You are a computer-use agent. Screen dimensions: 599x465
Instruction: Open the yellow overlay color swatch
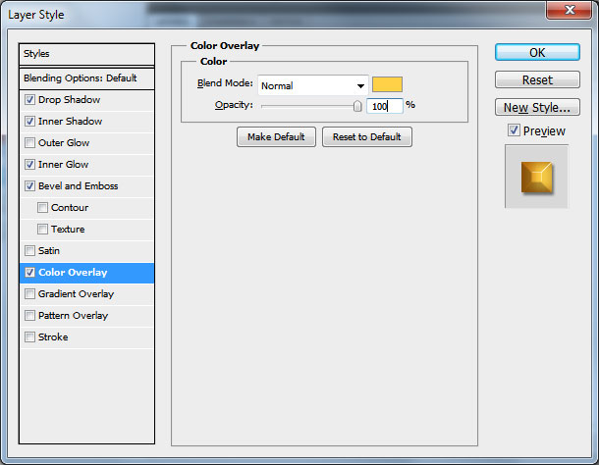387,84
